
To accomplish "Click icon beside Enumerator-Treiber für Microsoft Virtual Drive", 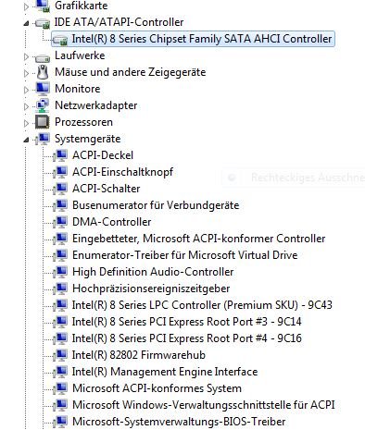I will 60,255.
